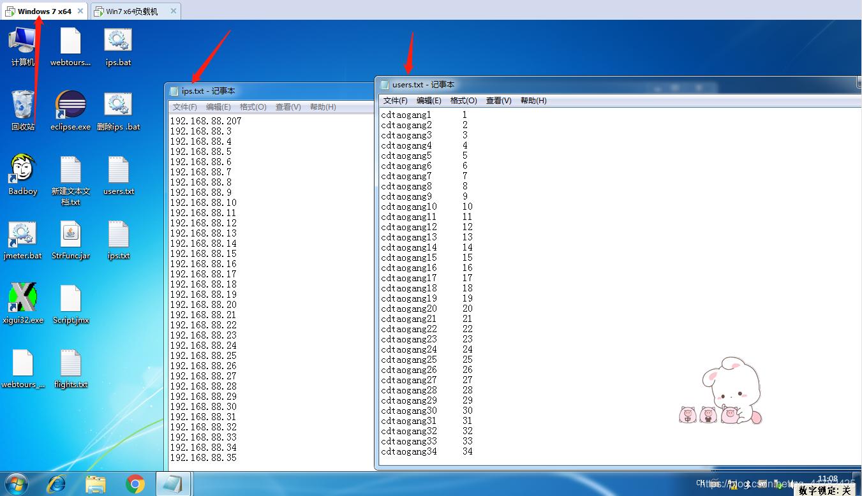Click Notepad taskbar button
This screenshot has height=496, width=862.
173,485
